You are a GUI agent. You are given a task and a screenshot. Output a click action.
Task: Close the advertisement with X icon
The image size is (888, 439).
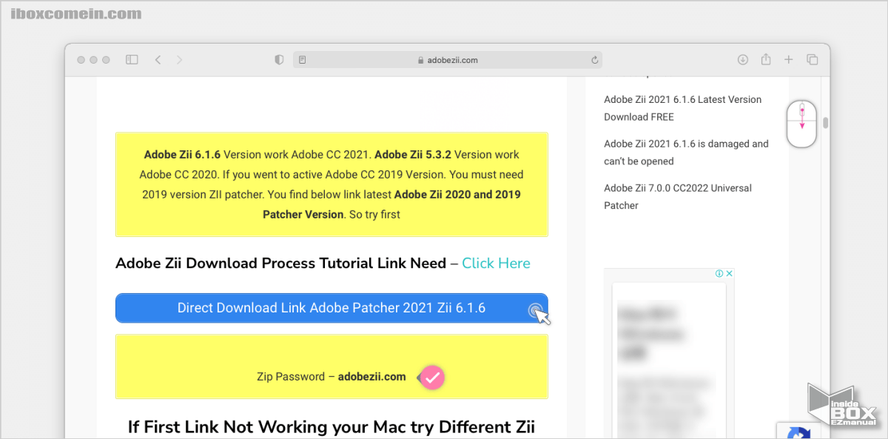pos(729,273)
